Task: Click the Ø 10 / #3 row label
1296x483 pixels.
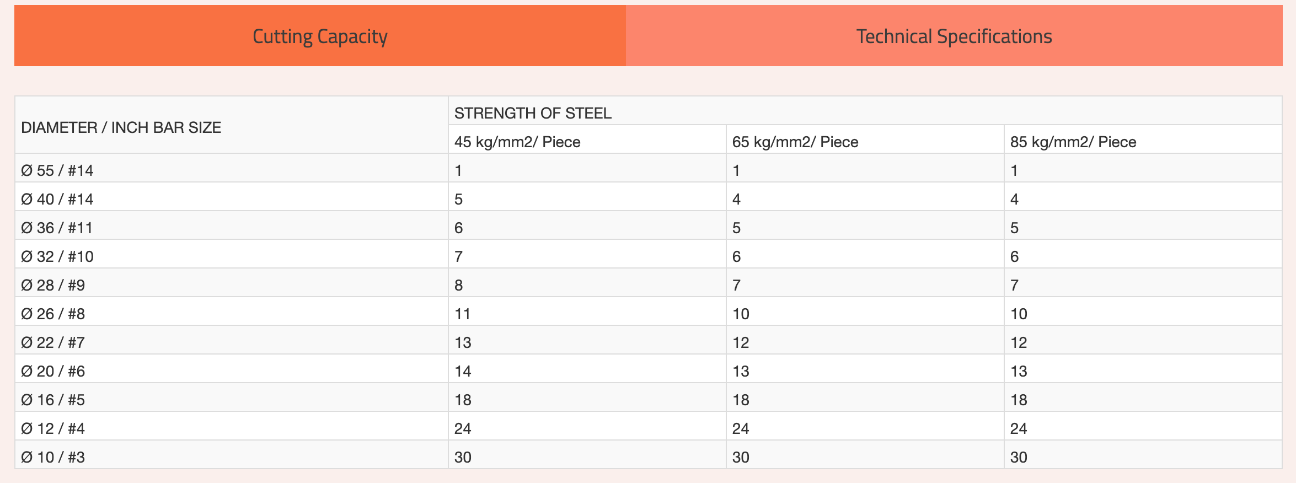Action: [x=53, y=457]
